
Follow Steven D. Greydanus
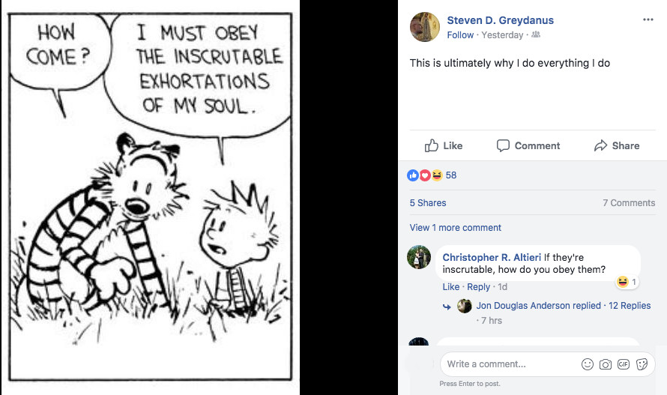(x=460, y=35)
